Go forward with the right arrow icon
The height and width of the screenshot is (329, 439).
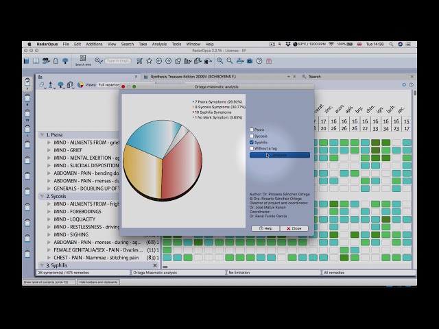click(x=168, y=61)
